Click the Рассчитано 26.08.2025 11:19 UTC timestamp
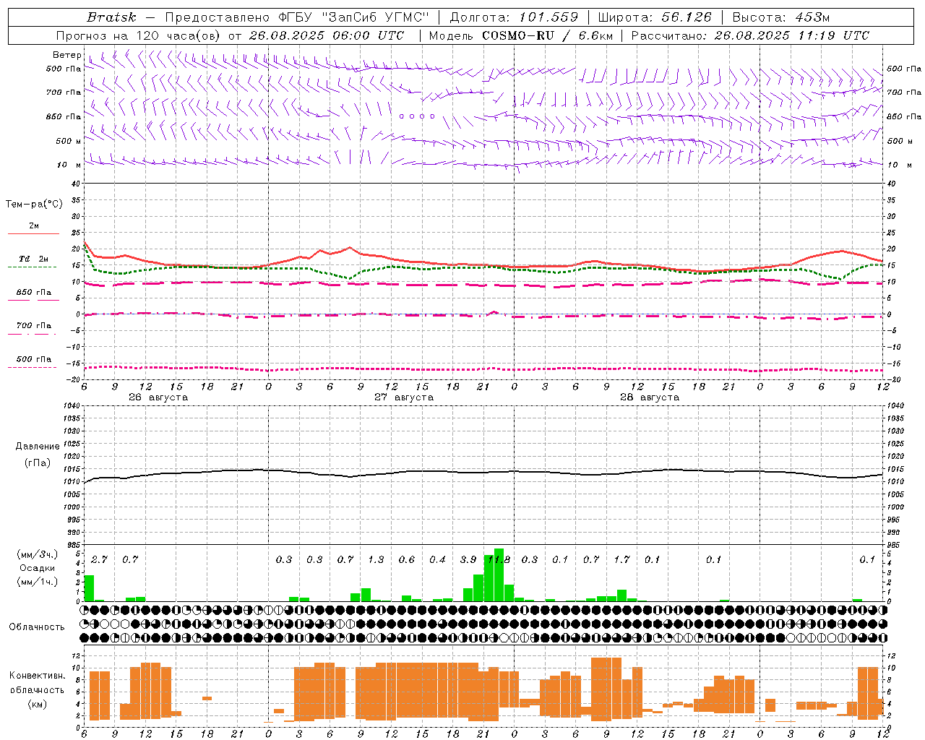 [x=750, y=35]
